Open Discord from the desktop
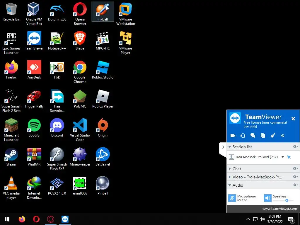Image resolution: width=300 pixels, height=225 pixels. tap(57, 128)
